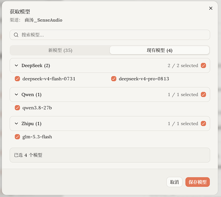
Task: Uncheck glm-5.3-flash checkbox
Action: click(x=17, y=137)
